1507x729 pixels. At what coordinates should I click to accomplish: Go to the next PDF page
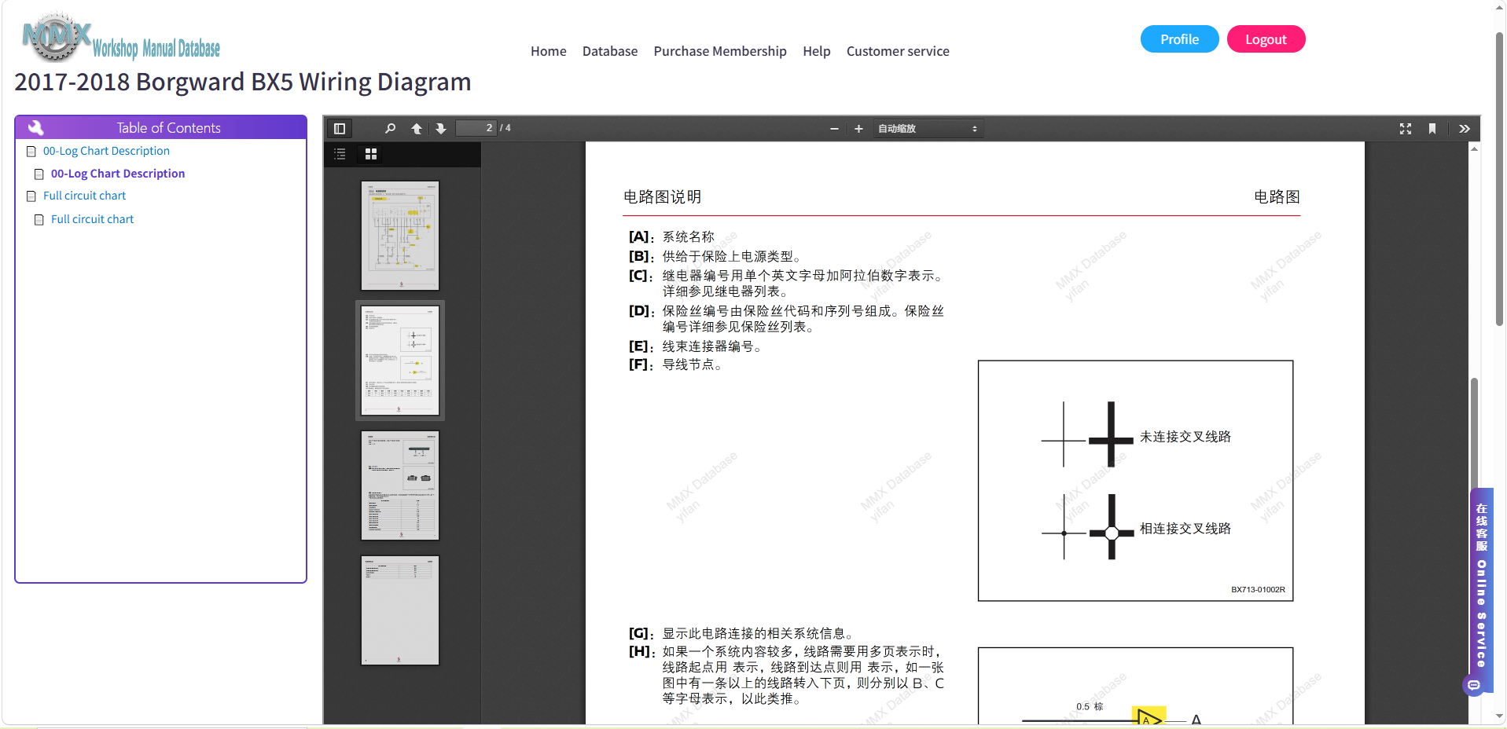pos(441,129)
